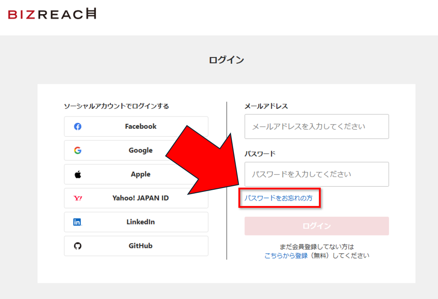Click the GitHub octocat icon
Viewport: 438px width, 299px height.
(x=78, y=246)
